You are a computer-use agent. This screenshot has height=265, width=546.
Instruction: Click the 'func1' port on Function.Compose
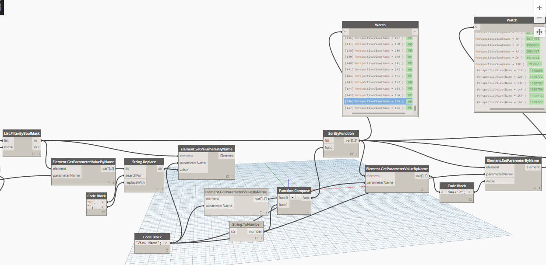(283, 205)
